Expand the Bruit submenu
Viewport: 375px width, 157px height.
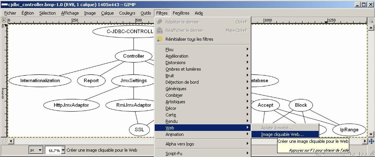click(x=203, y=76)
